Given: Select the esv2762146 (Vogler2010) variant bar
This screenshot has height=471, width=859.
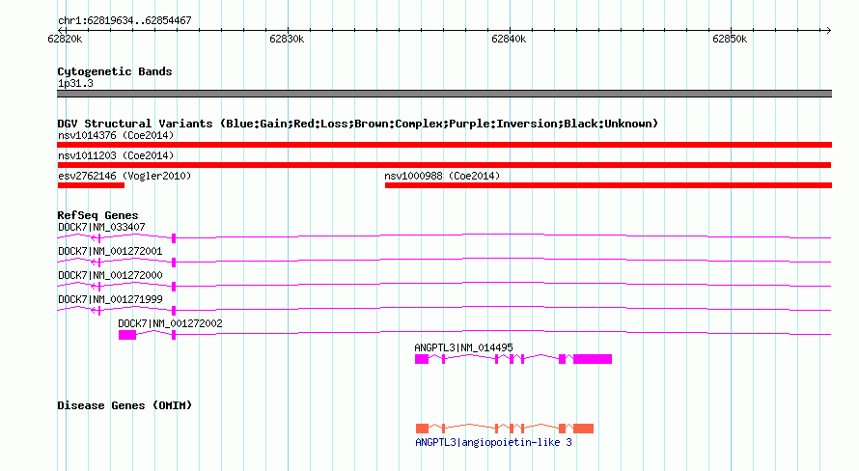Looking at the screenshot, I should point(91,185).
